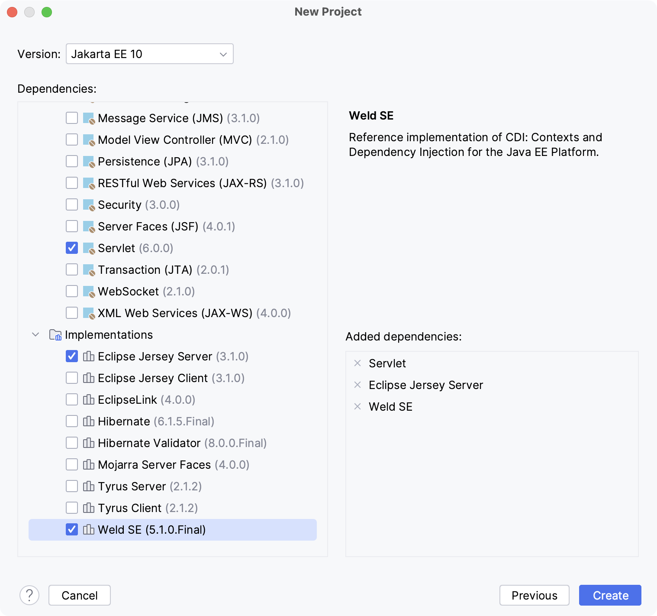Screen dimensions: 657x616
Task: Tick the Security (3.0.0) checkbox
Action: tap(72, 204)
